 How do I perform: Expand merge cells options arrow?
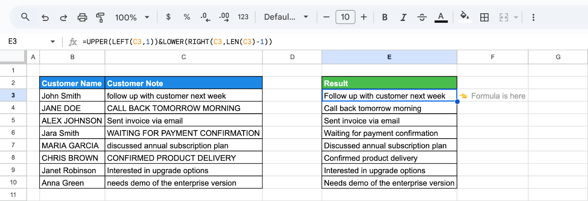[516, 17]
